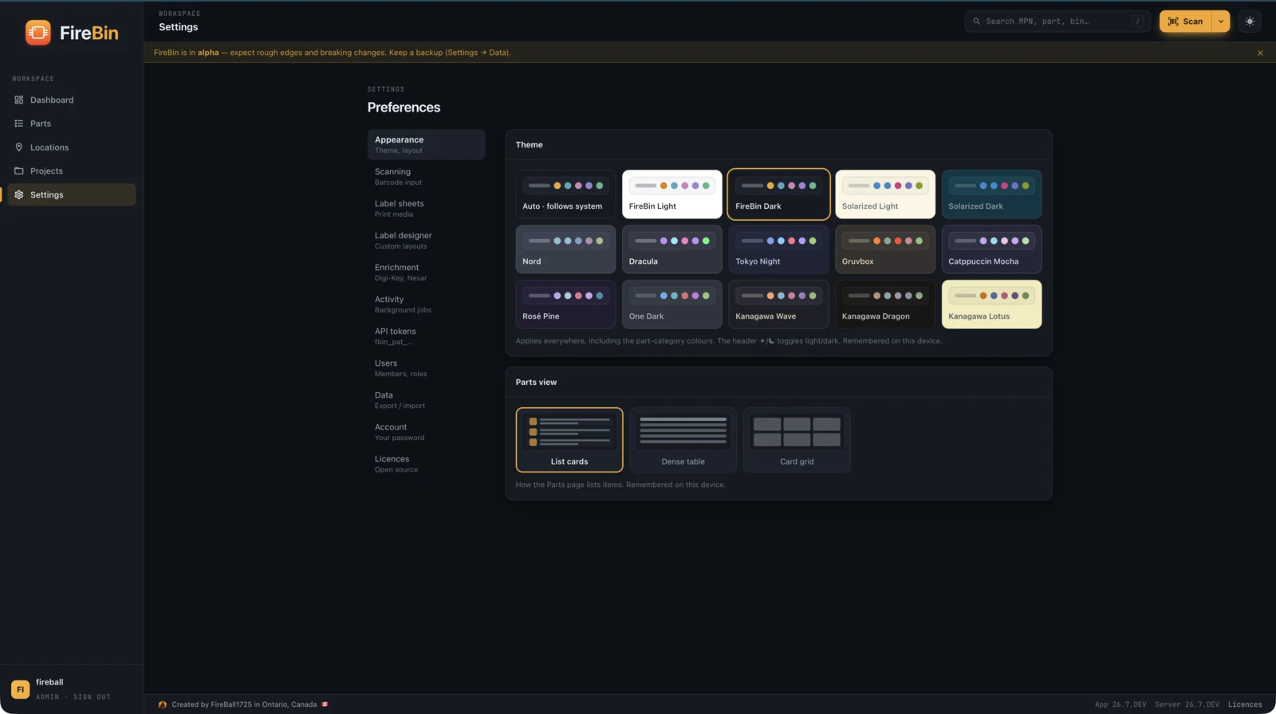Switch parts view to Card grid
This screenshot has width=1276, height=714.
797,440
